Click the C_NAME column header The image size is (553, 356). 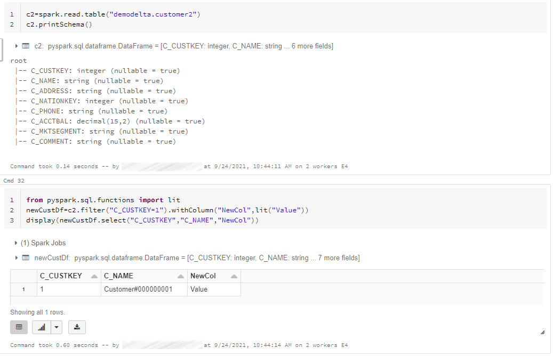coord(118,276)
